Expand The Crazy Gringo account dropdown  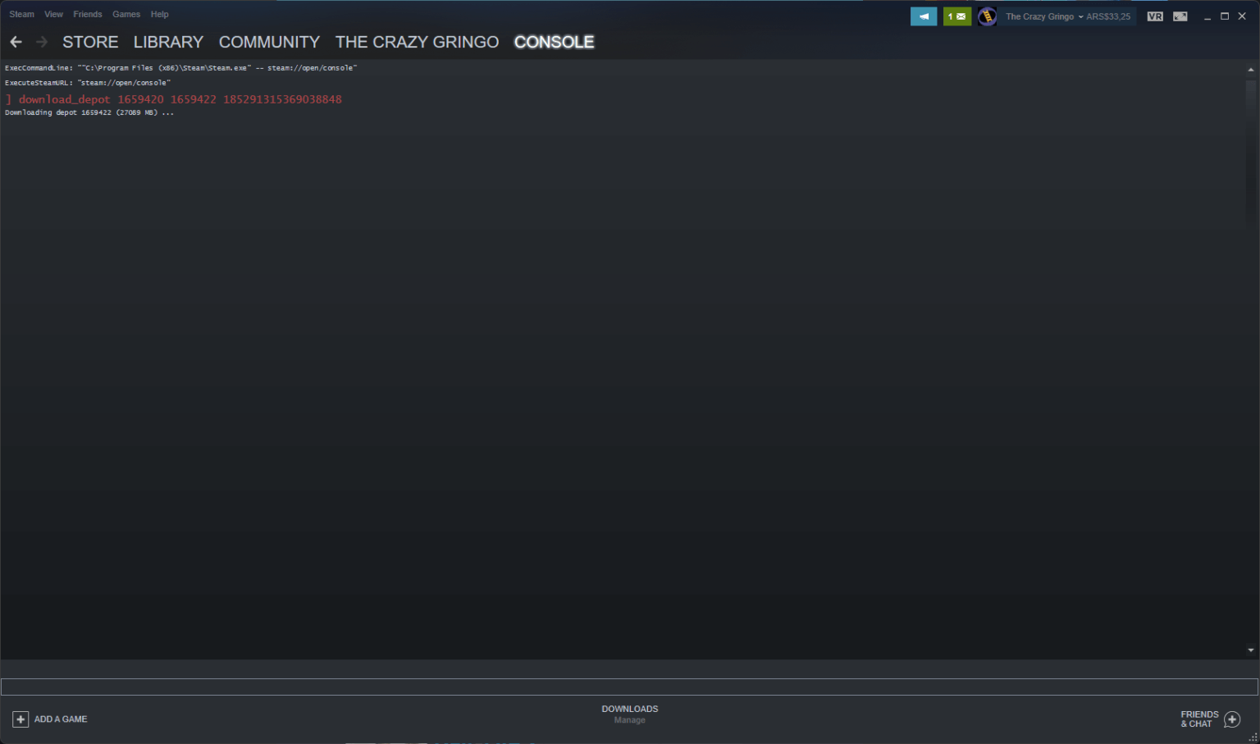pos(1044,16)
